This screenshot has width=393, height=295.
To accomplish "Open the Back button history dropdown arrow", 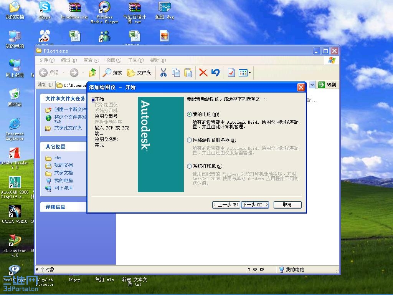I will 63,73.
